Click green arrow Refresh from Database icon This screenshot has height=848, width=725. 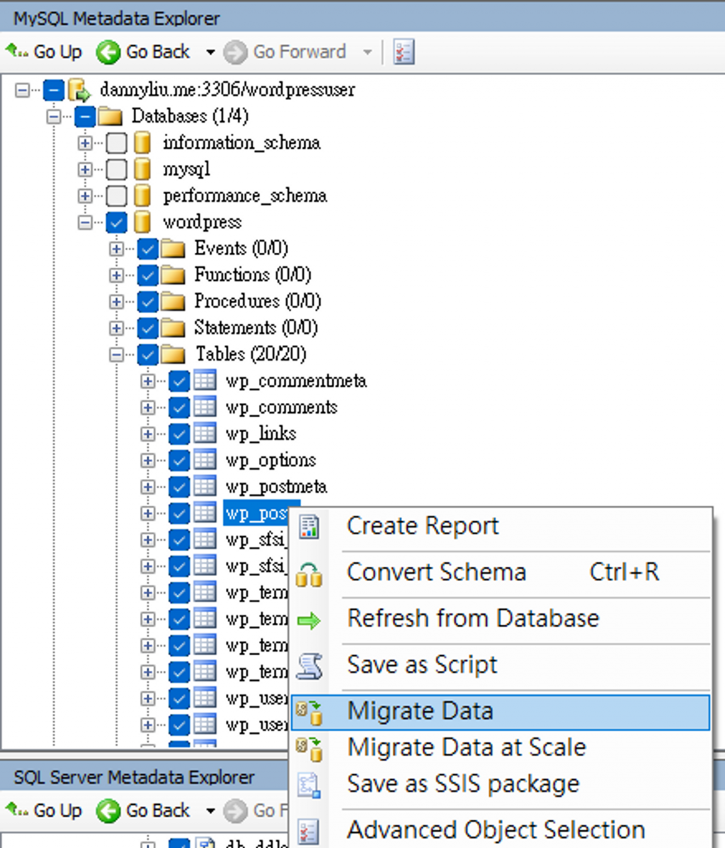[x=309, y=621]
